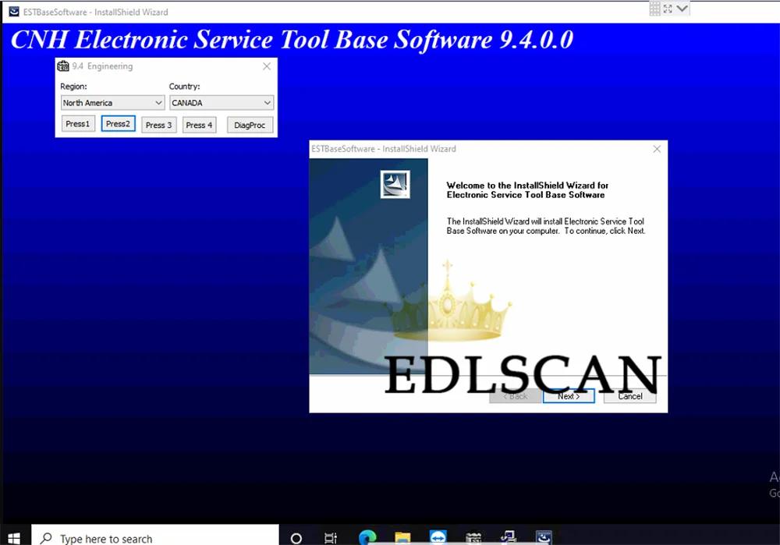Screen dimensions: 780x545
Task: Click the Country: label
Action: (x=185, y=87)
